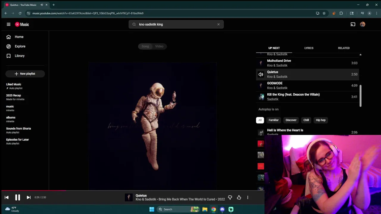Like the song Quietus
The image size is (381, 214).
[239, 197]
